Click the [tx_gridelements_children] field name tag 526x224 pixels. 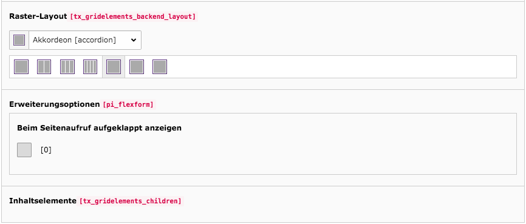[131, 202]
